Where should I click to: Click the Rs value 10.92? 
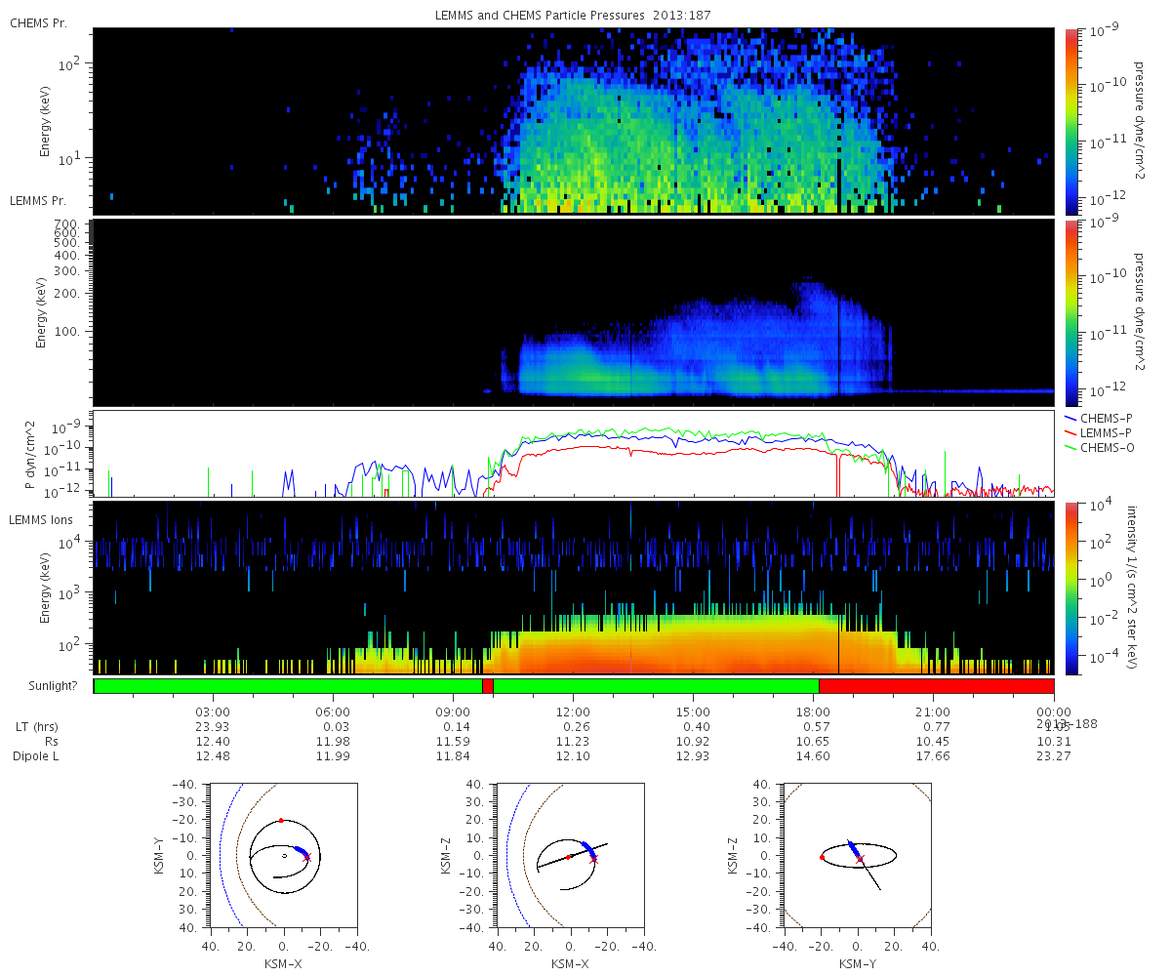click(x=693, y=742)
